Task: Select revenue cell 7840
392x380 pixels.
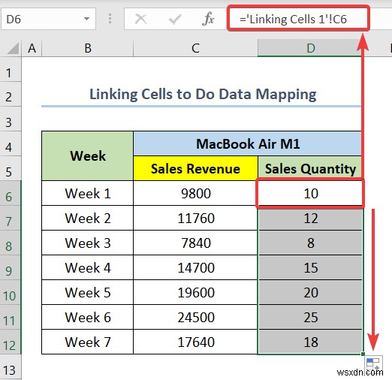Action: [x=195, y=243]
